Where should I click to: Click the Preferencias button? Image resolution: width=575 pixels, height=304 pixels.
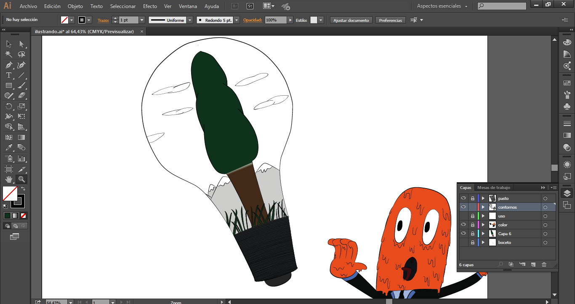tap(390, 20)
